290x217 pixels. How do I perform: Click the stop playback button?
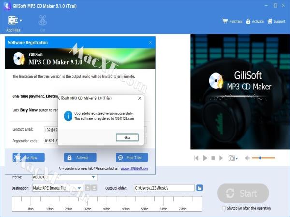[x=213, y=158]
